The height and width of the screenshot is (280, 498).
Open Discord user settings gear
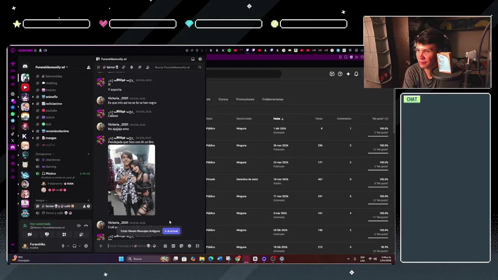[x=86, y=246]
